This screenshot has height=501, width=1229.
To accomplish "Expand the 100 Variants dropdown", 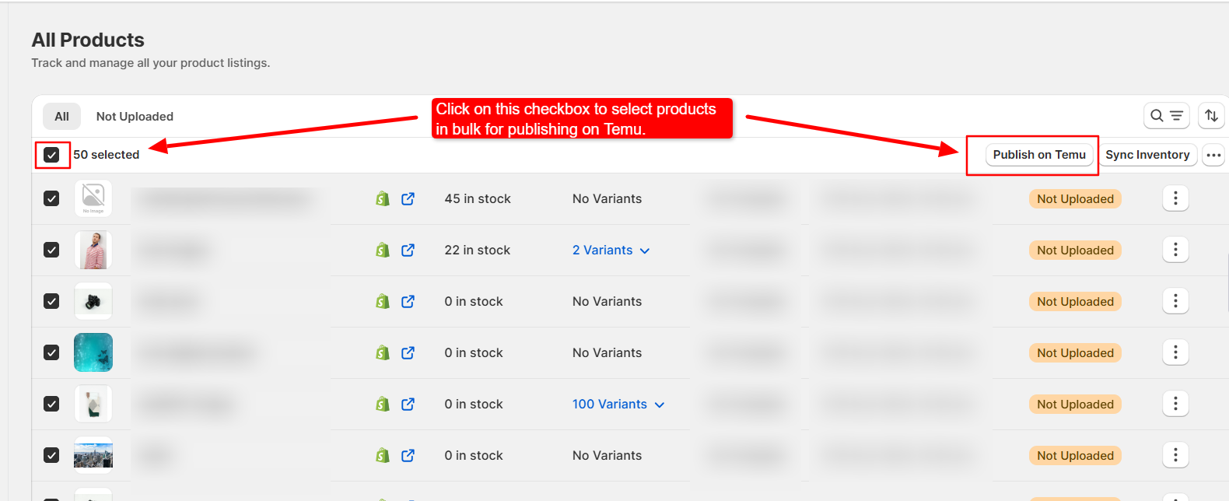I will pos(618,405).
